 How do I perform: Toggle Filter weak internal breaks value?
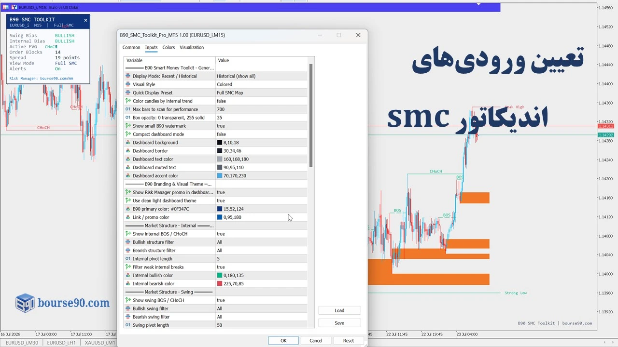click(261, 267)
